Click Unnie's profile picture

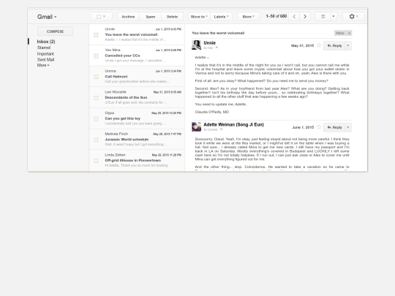click(196, 45)
